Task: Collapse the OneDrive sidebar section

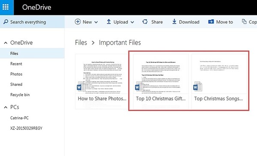Action: (6, 43)
